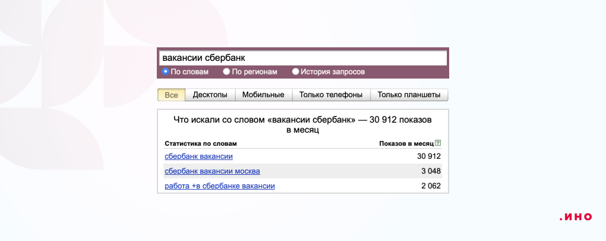Select the Только телефоны tab
Image resolution: width=606 pixels, height=241 pixels.
click(331, 95)
